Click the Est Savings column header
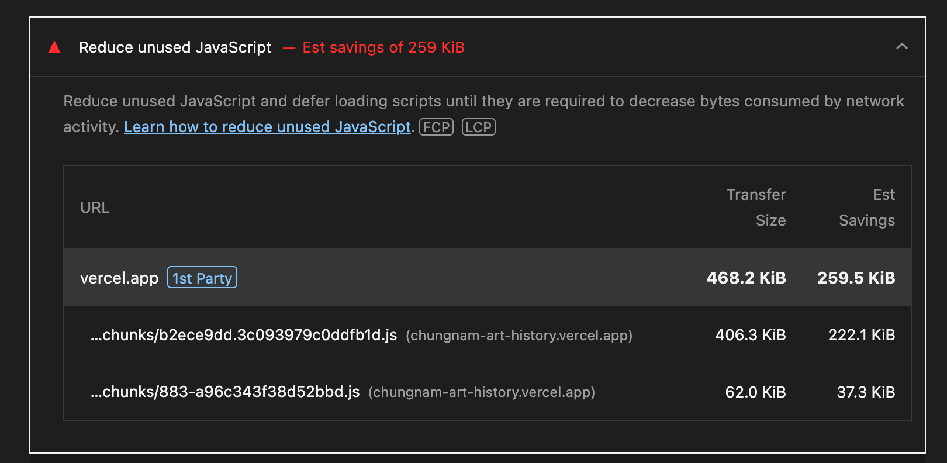 click(x=867, y=208)
